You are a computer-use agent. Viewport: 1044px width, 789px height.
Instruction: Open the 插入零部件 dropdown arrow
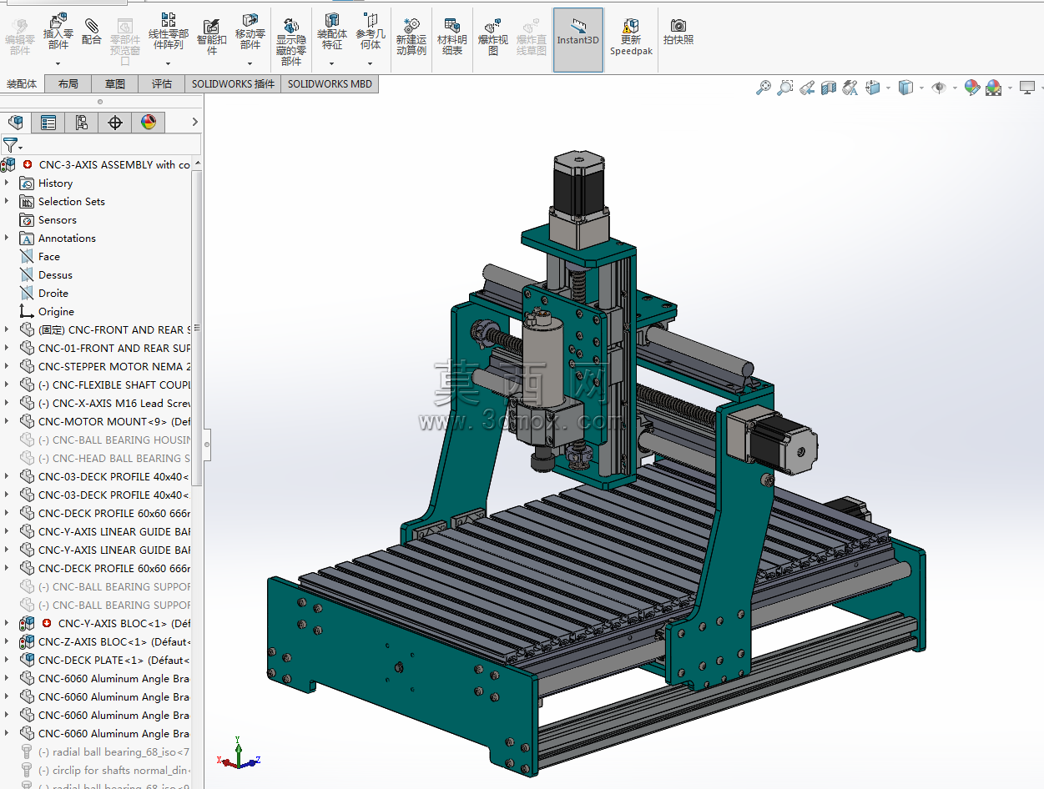58,63
